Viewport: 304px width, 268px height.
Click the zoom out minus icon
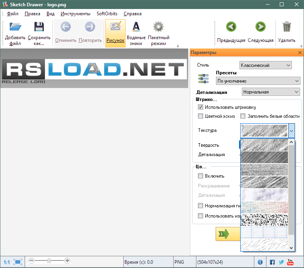pos(31,261)
